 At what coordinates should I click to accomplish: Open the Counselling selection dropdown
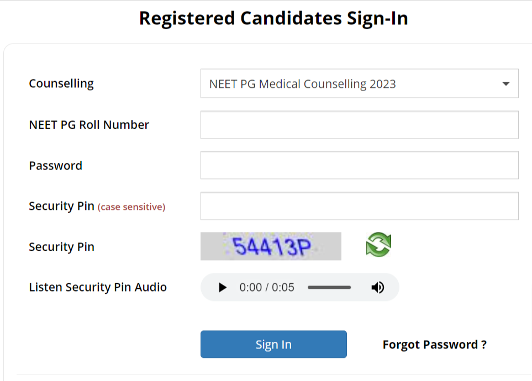359,84
